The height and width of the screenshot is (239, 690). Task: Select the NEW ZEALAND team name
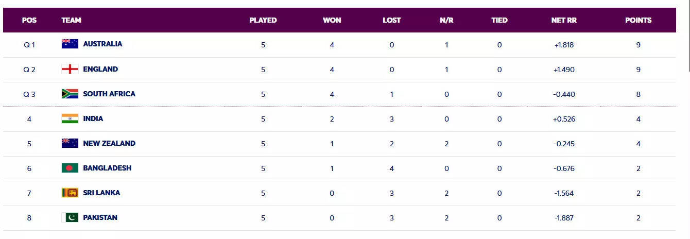tap(109, 143)
